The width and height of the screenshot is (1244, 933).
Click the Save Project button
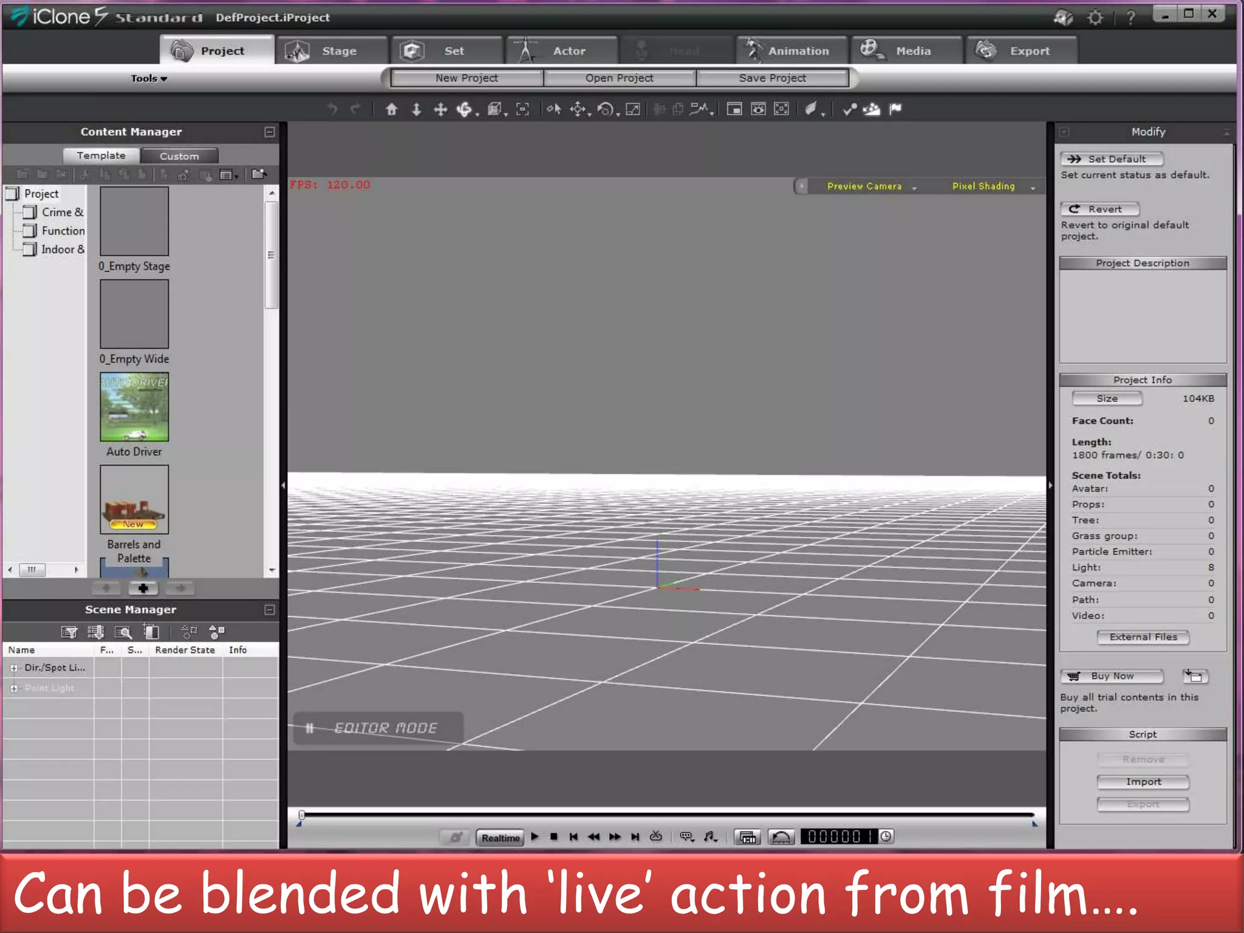point(773,78)
